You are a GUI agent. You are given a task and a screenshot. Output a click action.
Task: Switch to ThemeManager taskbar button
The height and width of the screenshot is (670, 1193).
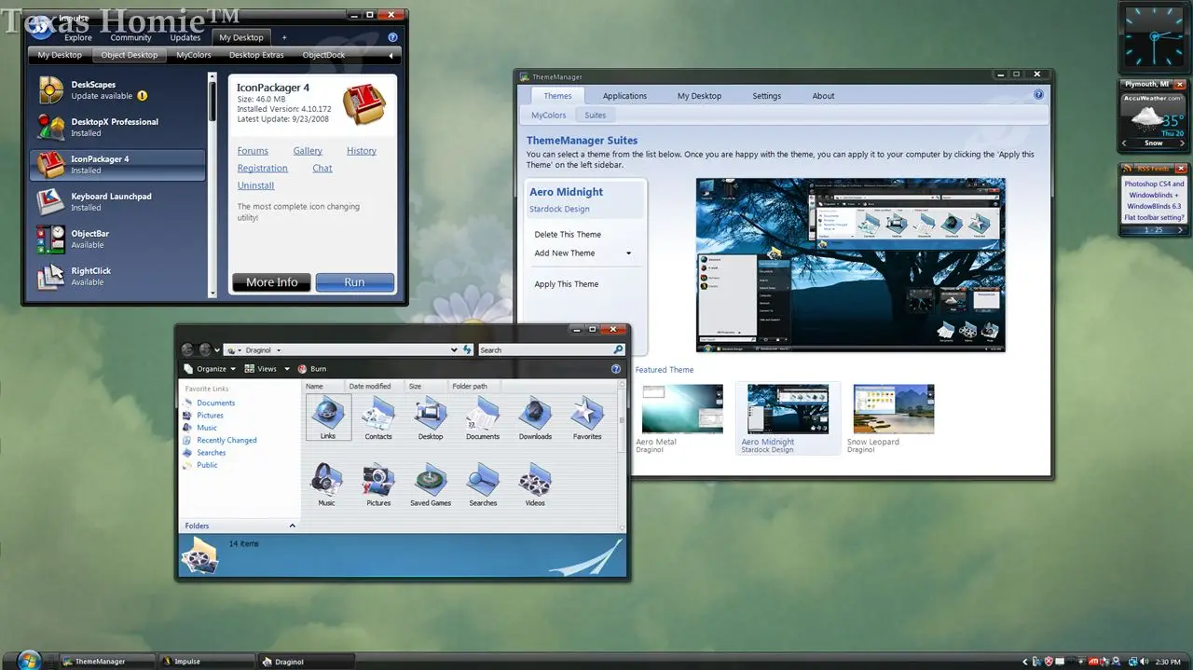click(x=106, y=662)
